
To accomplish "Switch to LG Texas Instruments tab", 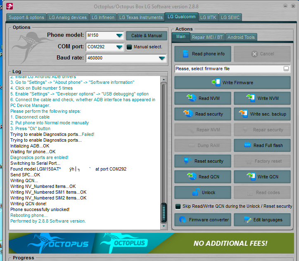I will [141, 17].
